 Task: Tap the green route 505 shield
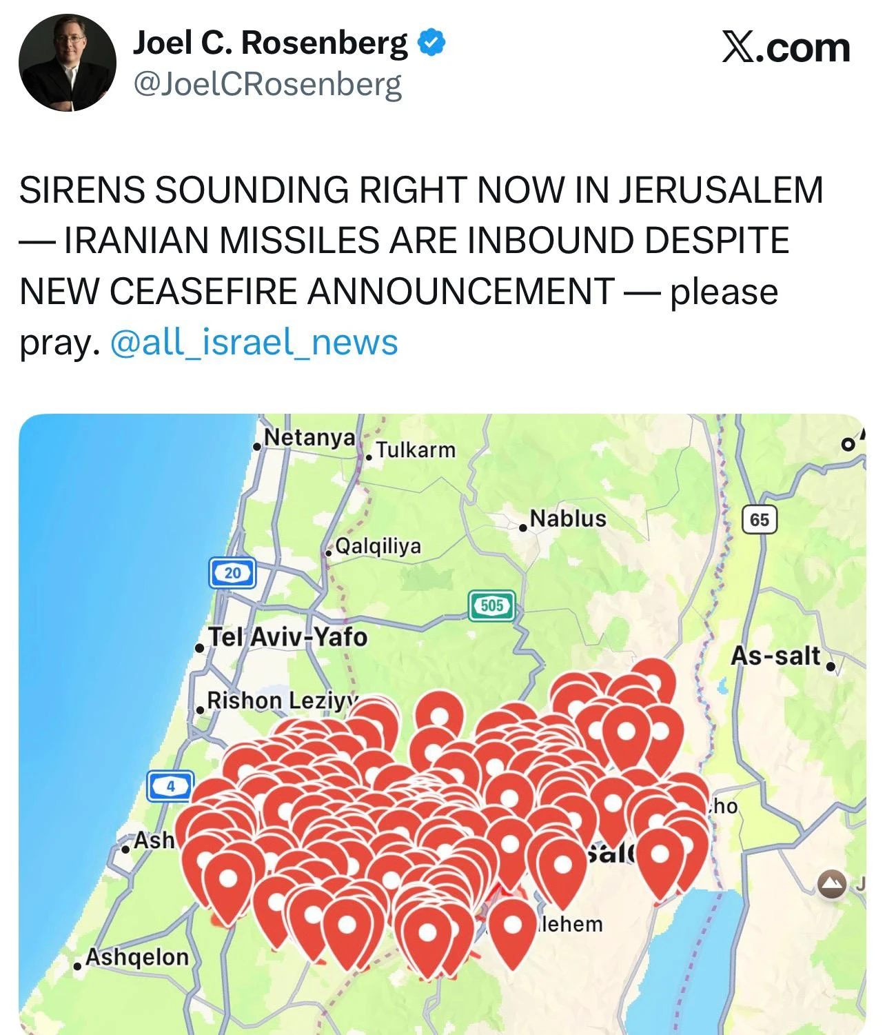coord(491,605)
